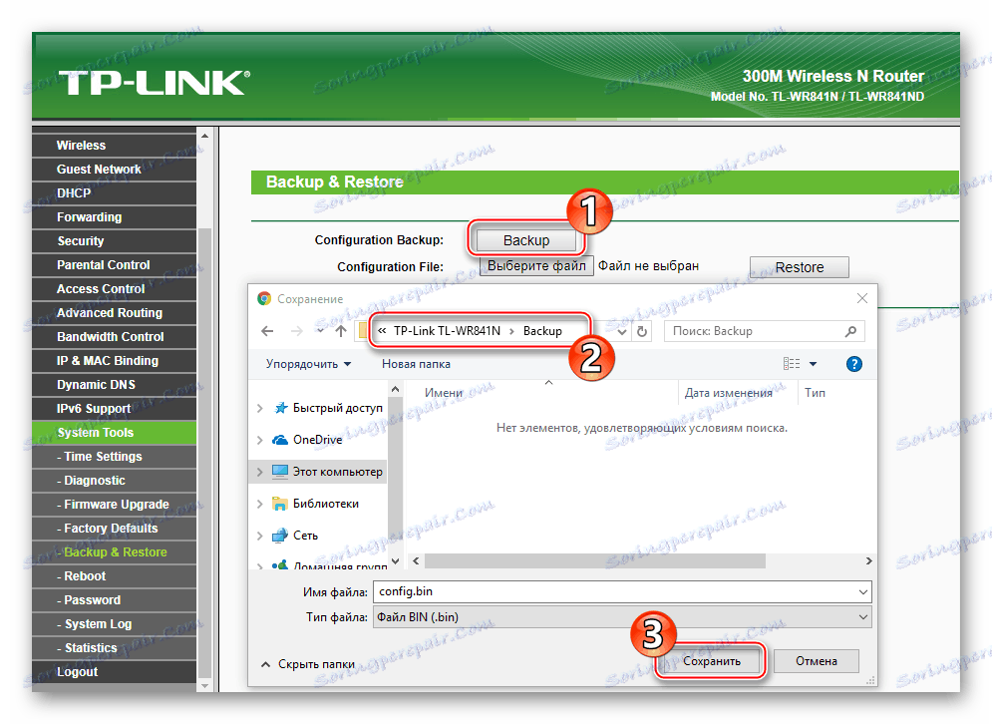
Task: Click Новая папка in dialog toolbar
Action: pos(416,364)
